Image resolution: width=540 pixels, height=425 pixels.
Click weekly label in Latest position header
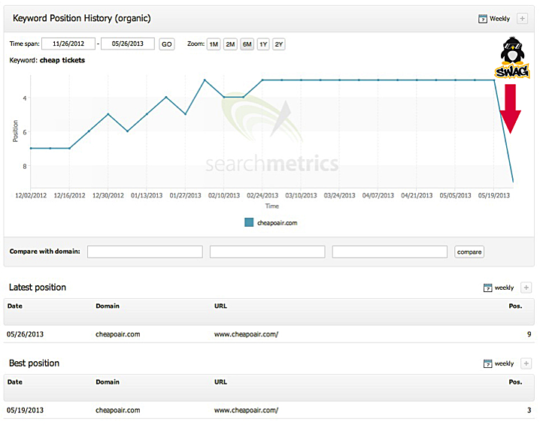click(x=504, y=288)
